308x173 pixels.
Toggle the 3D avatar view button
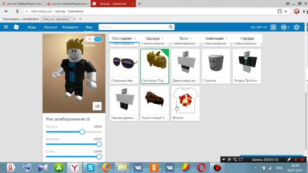pos(97,106)
